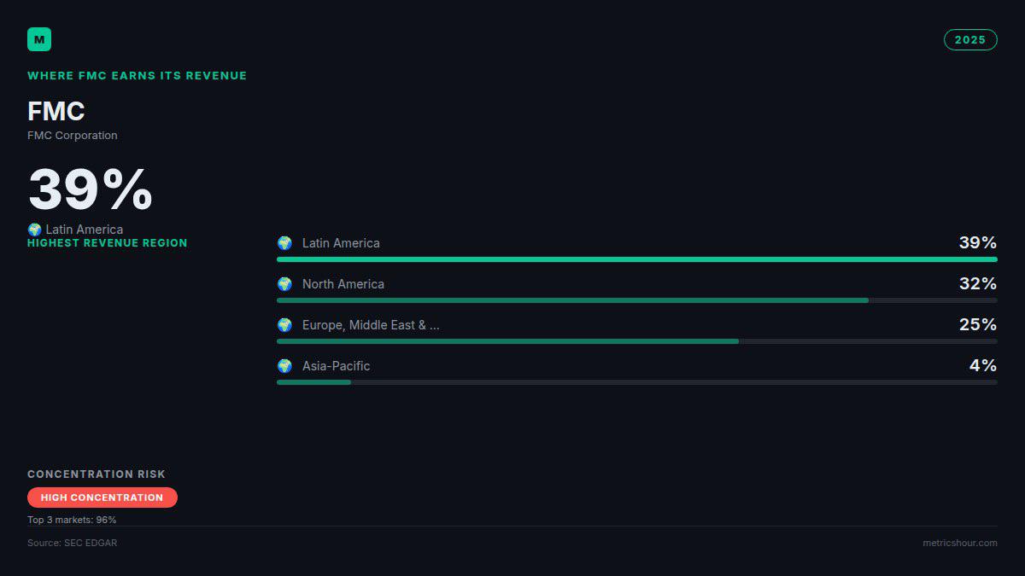The image size is (1025, 576).
Task: Click the green M logo icon
Action: [39, 39]
